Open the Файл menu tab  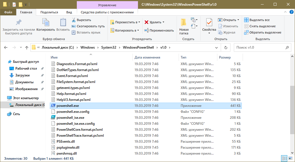click(x=8, y=12)
